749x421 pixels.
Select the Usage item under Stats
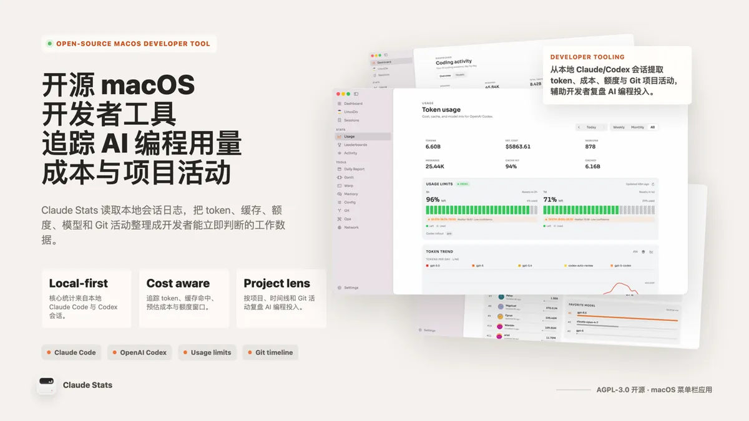(363, 136)
